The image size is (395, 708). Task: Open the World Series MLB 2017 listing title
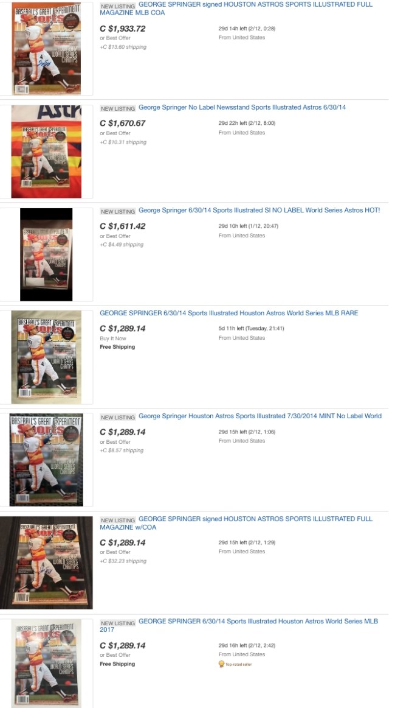(x=239, y=625)
